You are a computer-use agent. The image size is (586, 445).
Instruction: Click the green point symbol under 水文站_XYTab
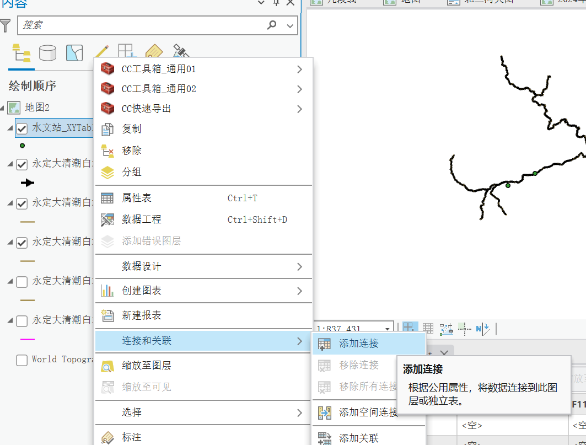pyautogui.click(x=23, y=146)
